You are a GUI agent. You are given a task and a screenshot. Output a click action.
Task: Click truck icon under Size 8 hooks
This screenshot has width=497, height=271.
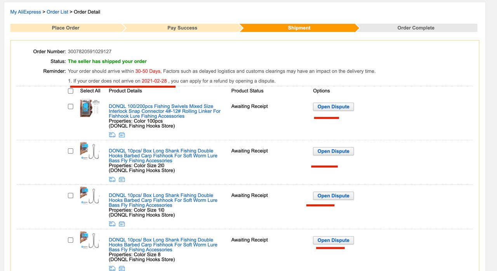[x=112, y=268]
